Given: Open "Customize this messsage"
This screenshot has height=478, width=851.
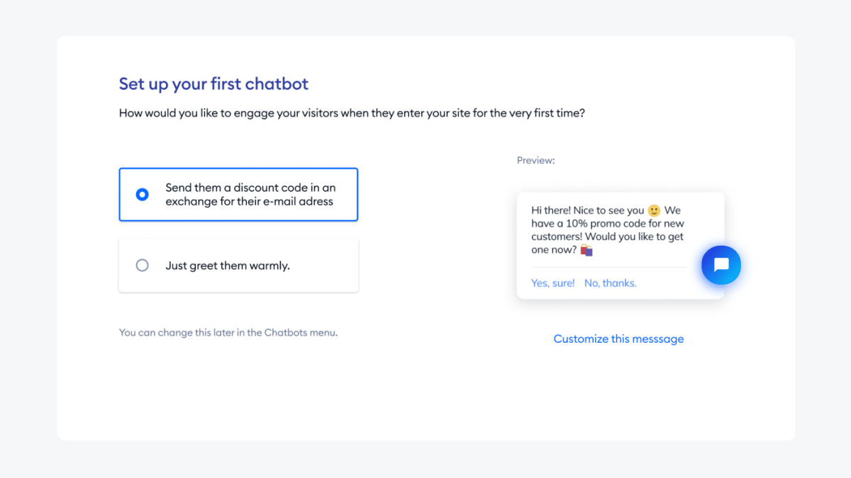Looking at the screenshot, I should (618, 338).
